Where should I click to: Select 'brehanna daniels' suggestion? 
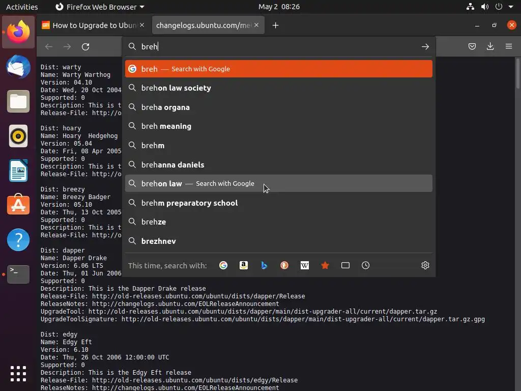[x=279, y=165]
